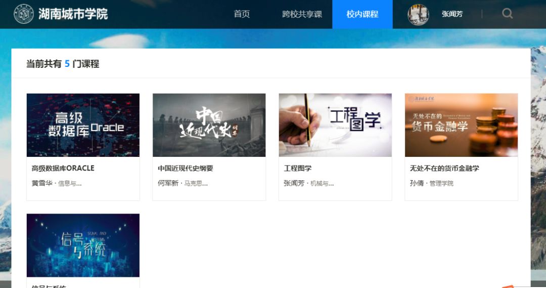Image resolution: width=546 pixels, height=288 pixels.
Task: Open the 高级数据库Oracle course thumbnail
Action: pos(83,125)
